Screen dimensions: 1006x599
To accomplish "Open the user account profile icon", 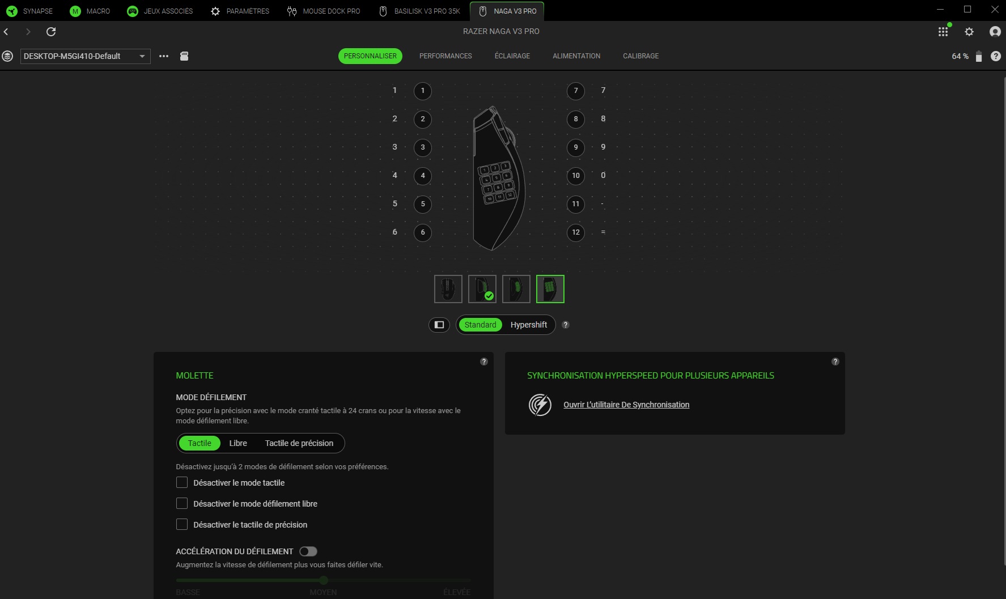I will [x=995, y=32].
